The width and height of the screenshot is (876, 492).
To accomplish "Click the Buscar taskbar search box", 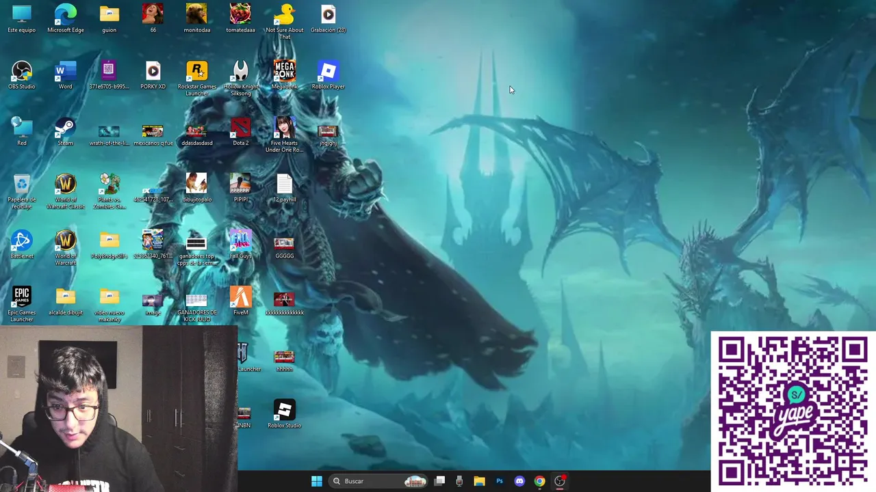I will pos(378,481).
